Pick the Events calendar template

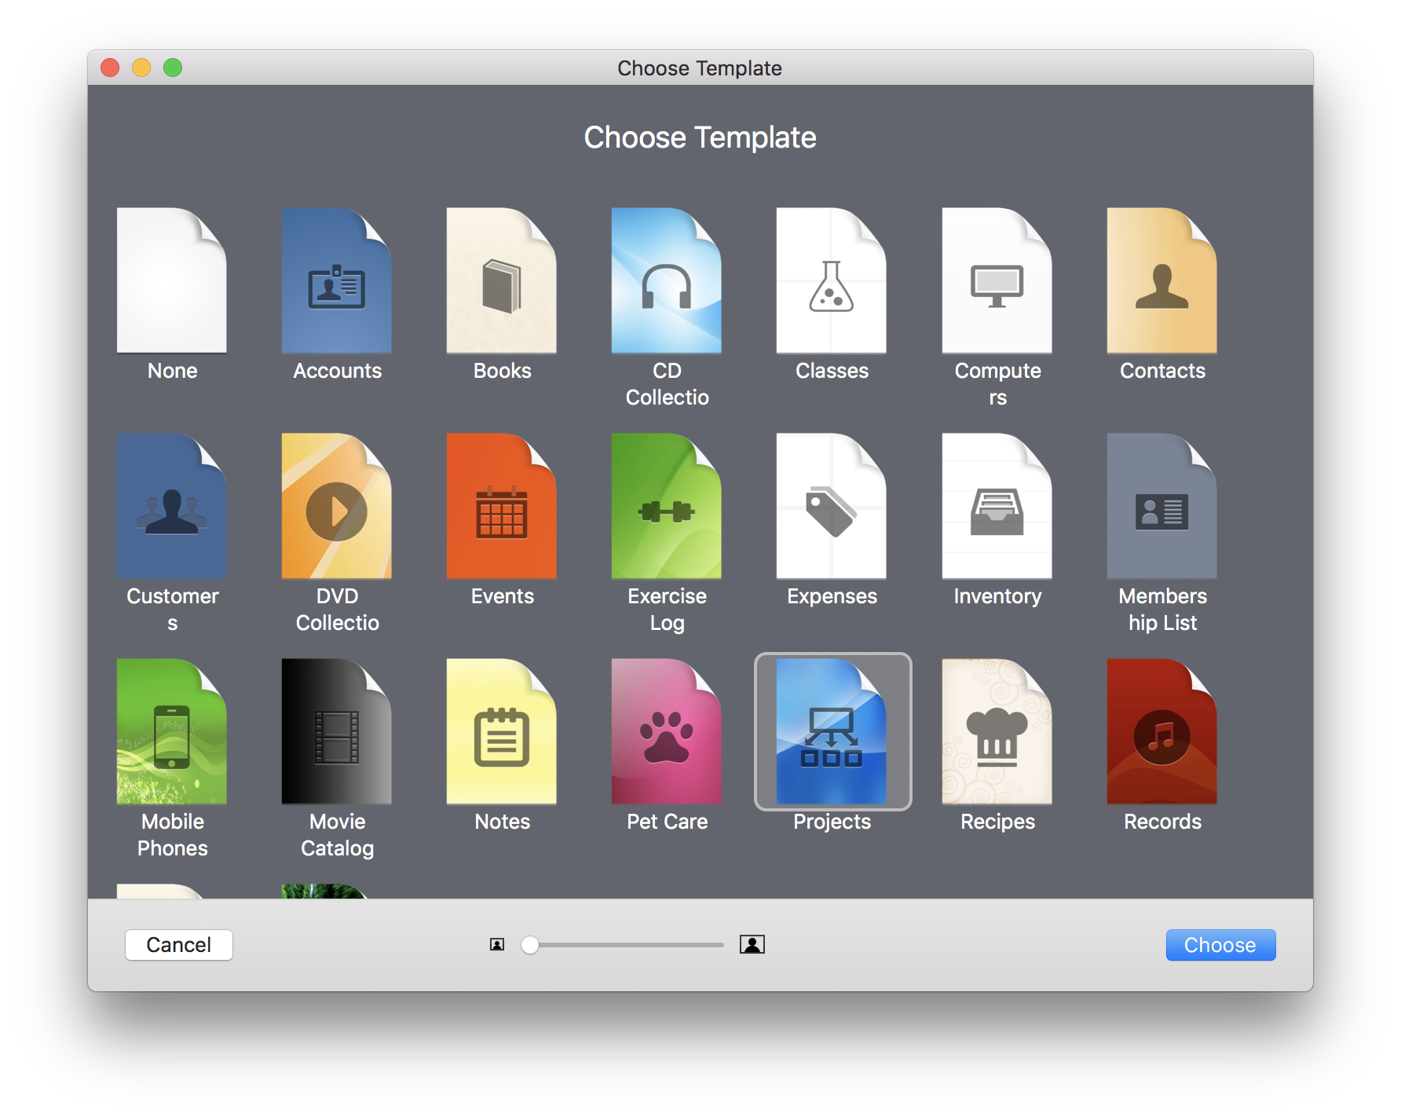(x=501, y=506)
